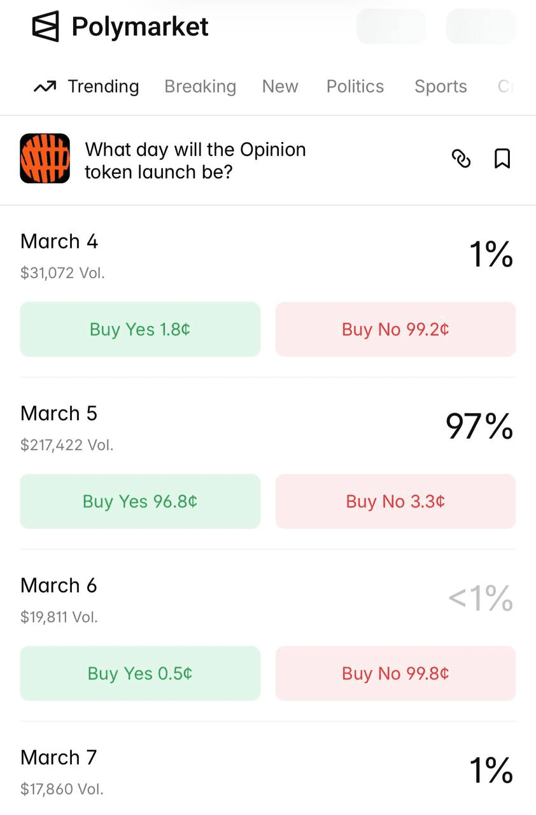Image resolution: width=536 pixels, height=815 pixels.
Task: Select the Trending tab
Action: pos(87,87)
